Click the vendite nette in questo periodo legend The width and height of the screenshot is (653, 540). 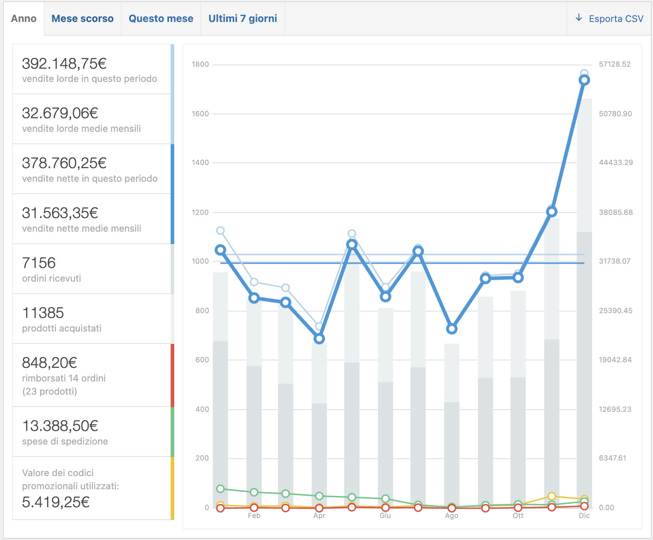(92, 169)
